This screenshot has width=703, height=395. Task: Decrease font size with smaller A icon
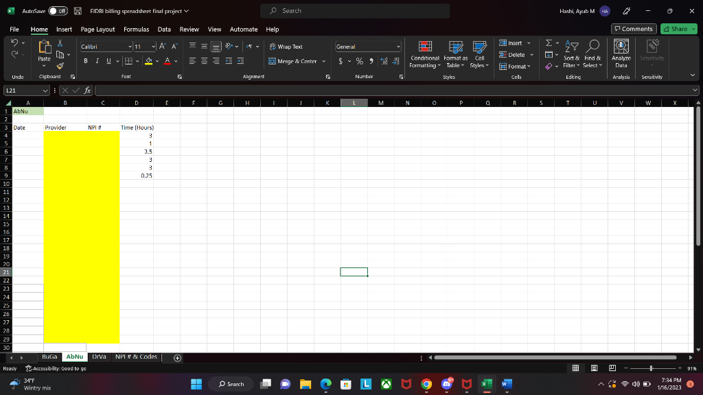pyautogui.click(x=174, y=47)
